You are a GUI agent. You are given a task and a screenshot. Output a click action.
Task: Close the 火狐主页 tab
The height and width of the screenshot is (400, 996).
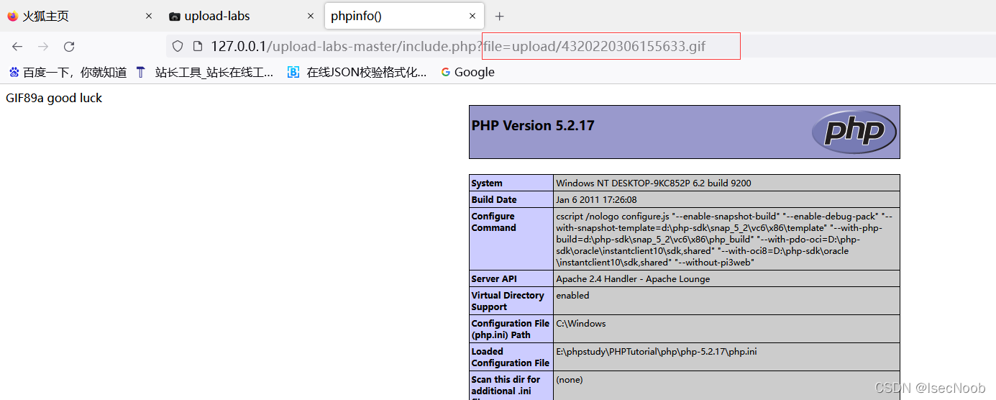click(x=149, y=16)
